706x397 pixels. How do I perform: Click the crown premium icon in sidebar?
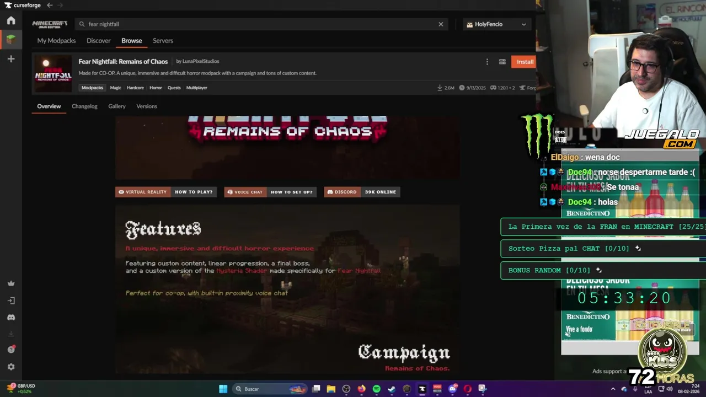point(11,283)
